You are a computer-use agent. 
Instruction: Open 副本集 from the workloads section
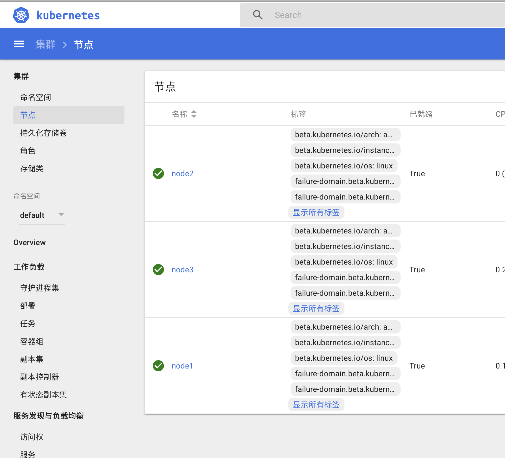tap(31, 359)
